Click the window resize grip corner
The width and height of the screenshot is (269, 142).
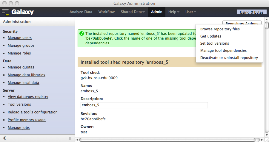(x=267, y=140)
